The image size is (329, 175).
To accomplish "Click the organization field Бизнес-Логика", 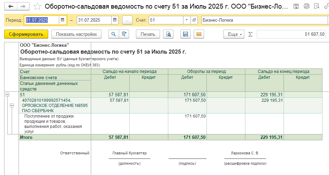I will (264, 20).
